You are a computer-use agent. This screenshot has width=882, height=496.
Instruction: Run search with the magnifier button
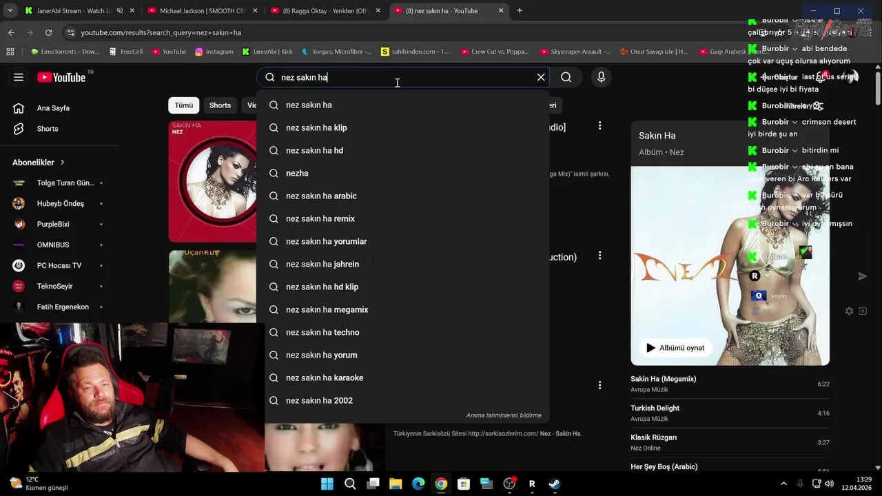566,77
